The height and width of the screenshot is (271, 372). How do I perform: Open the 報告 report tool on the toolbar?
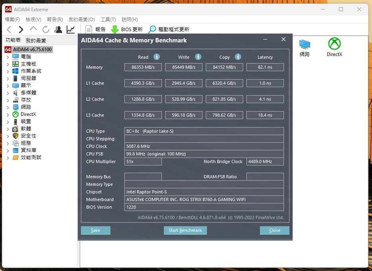coord(94,29)
